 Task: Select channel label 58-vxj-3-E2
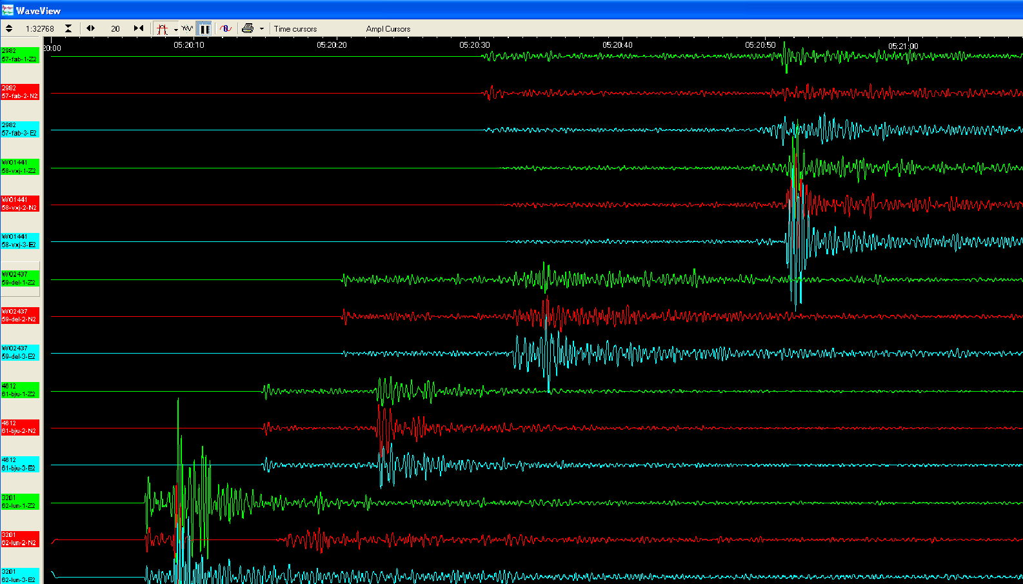coord(20,241)
